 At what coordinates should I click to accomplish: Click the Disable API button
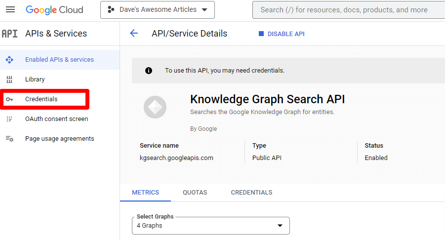click(282, 34)
